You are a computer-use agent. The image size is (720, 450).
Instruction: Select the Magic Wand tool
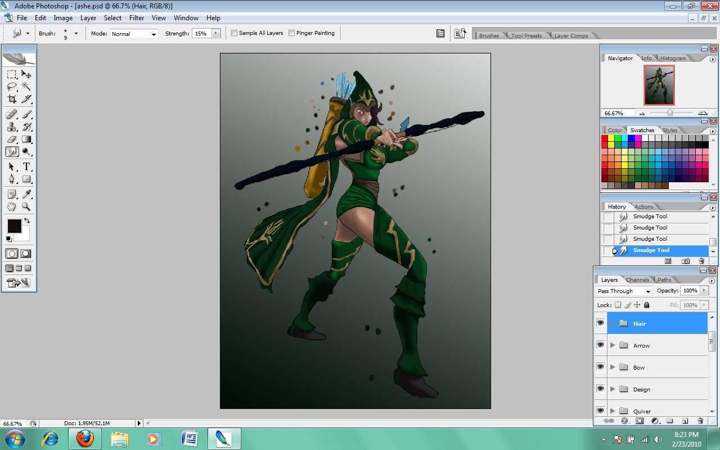pos(26,87)
